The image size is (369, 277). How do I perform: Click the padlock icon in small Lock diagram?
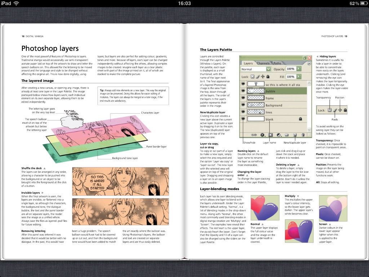(345, 110)
